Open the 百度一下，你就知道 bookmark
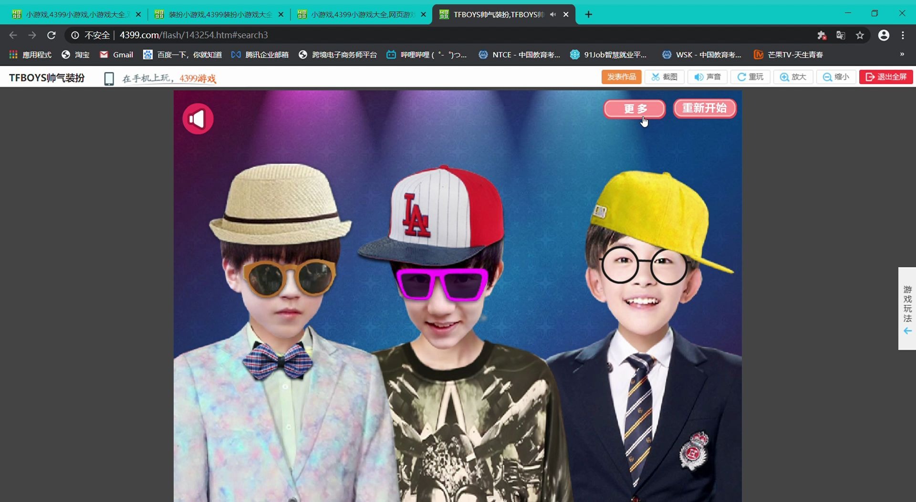This screenshot has height=502, width=916. (183, 54)
